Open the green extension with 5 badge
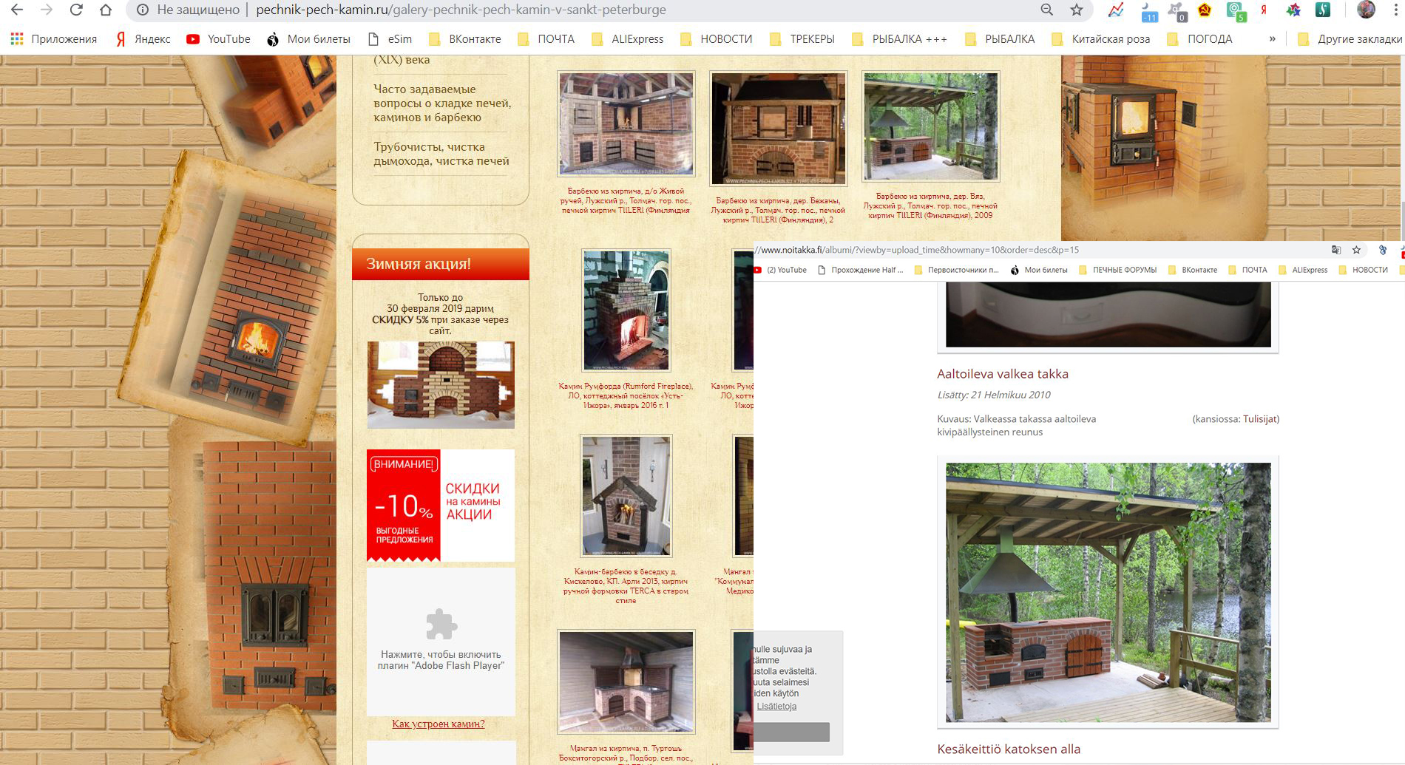The image size is (1405, 765). pyautogui.click(x=1236, y=10)
